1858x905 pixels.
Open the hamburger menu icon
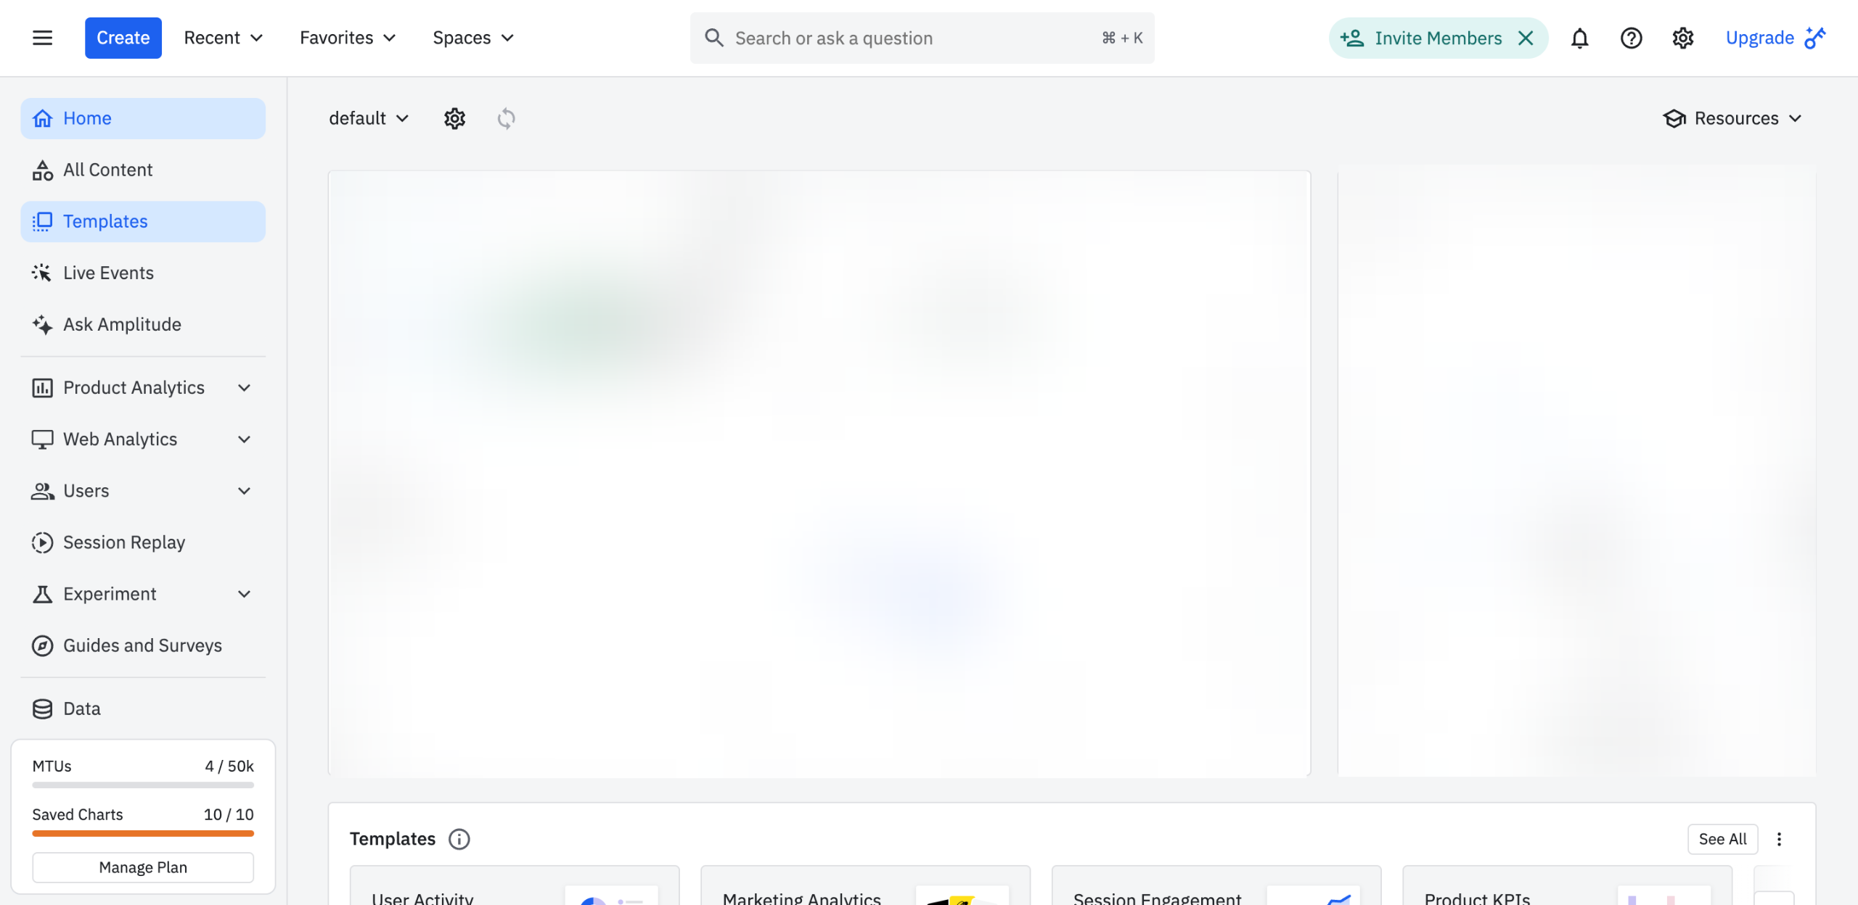click(42, 38)
